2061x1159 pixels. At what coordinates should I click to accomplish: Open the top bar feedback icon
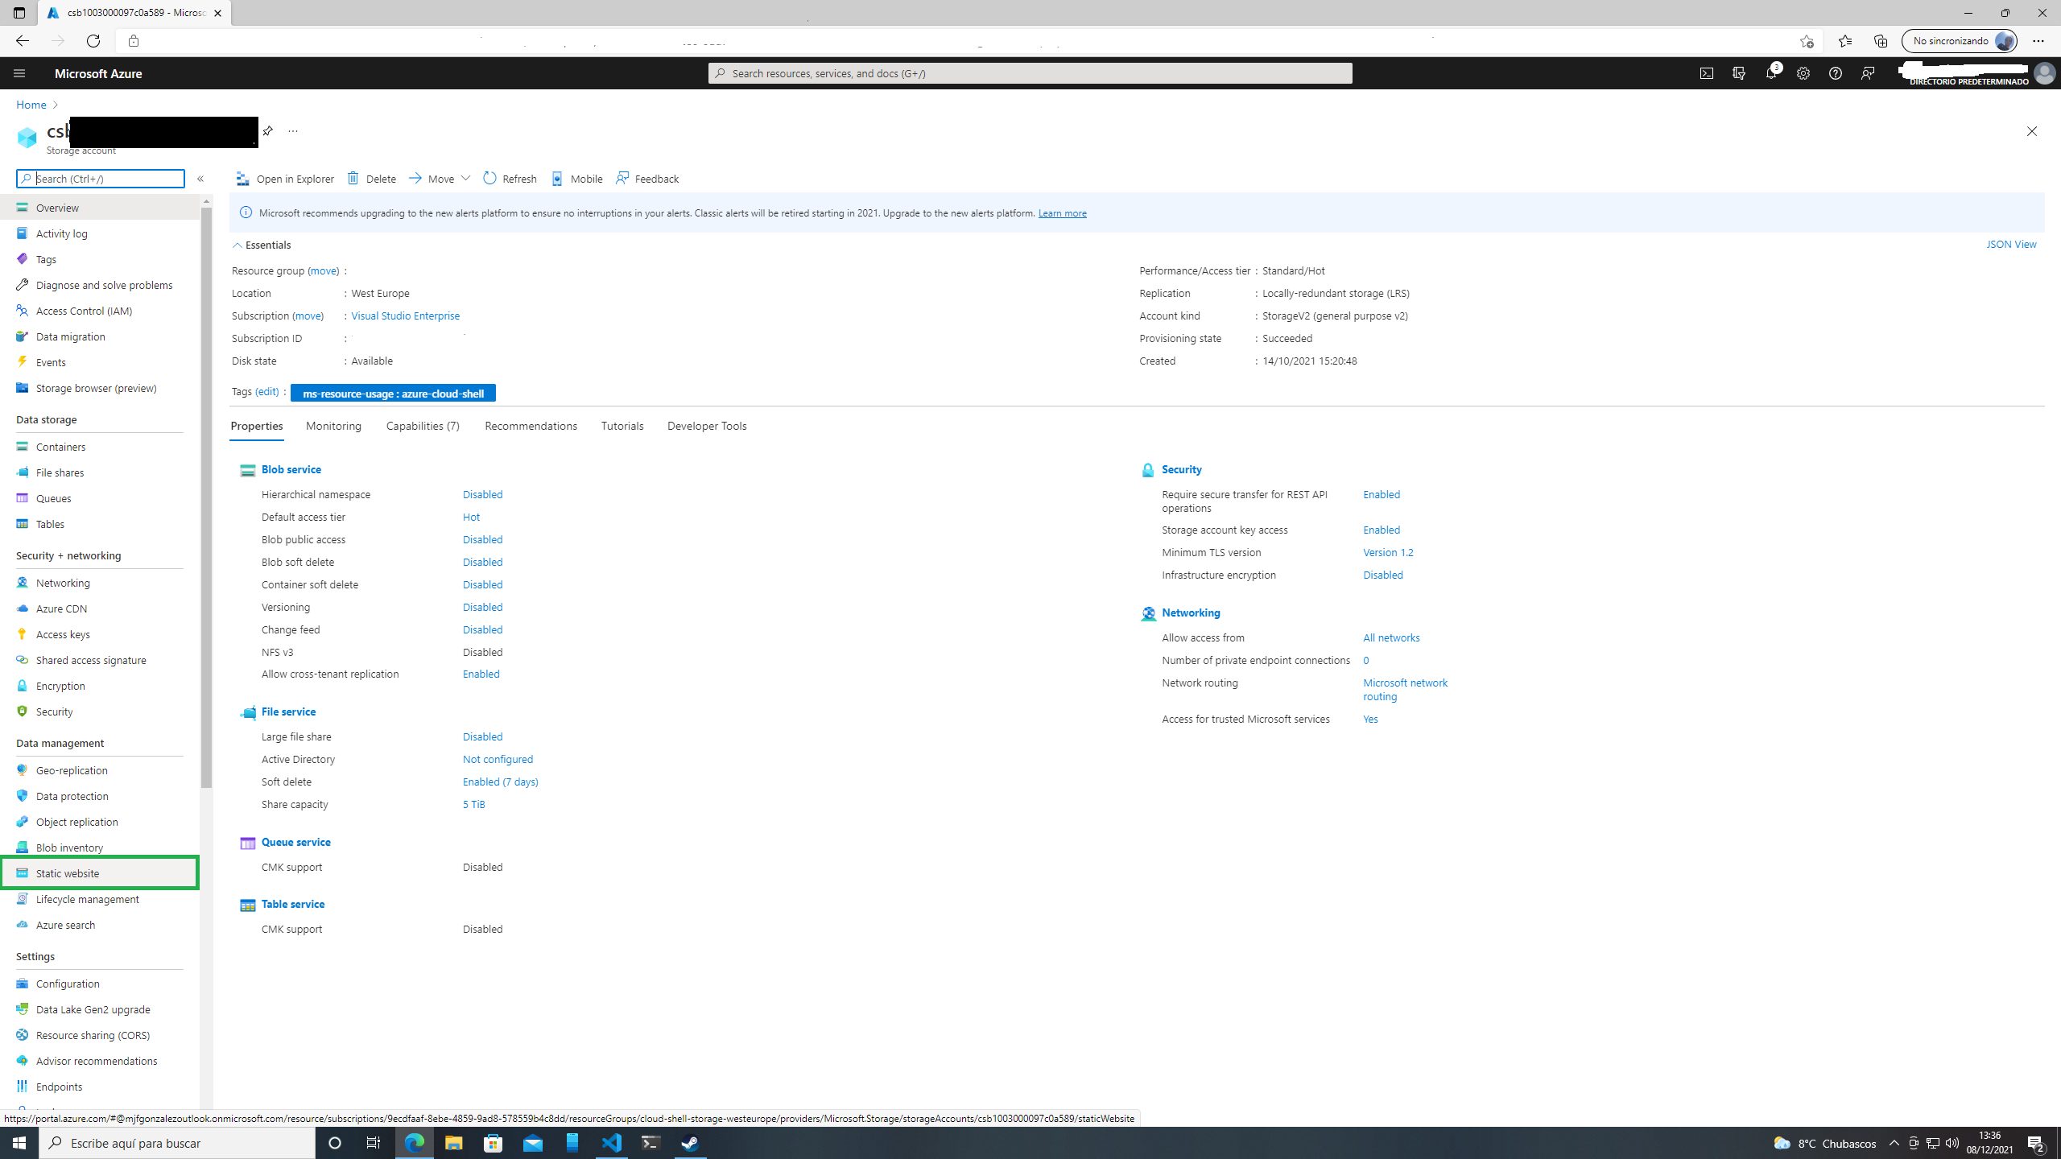[1867, 73]
